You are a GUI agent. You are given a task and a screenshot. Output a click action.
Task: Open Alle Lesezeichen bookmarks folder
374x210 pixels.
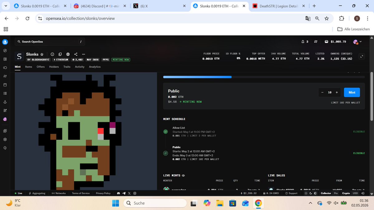point(354,29)
